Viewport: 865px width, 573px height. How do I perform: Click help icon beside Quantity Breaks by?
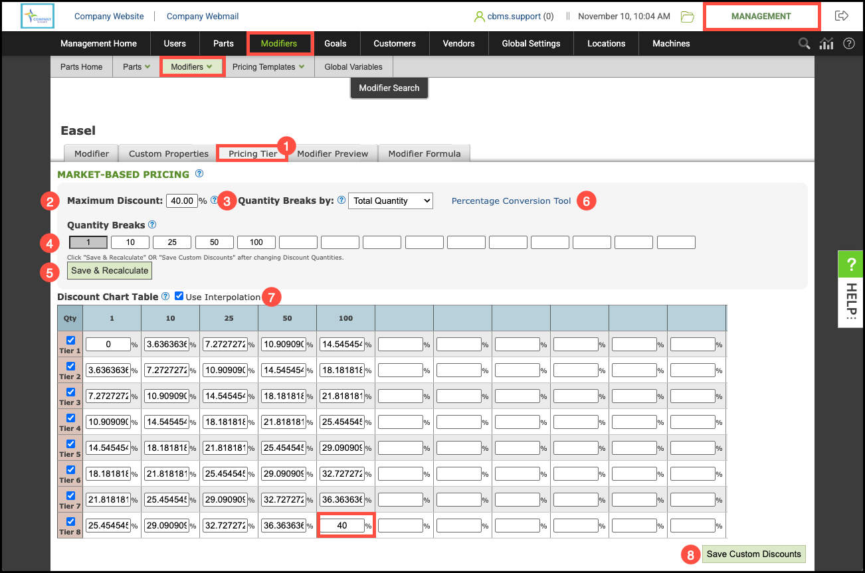(x=341, y=200)
